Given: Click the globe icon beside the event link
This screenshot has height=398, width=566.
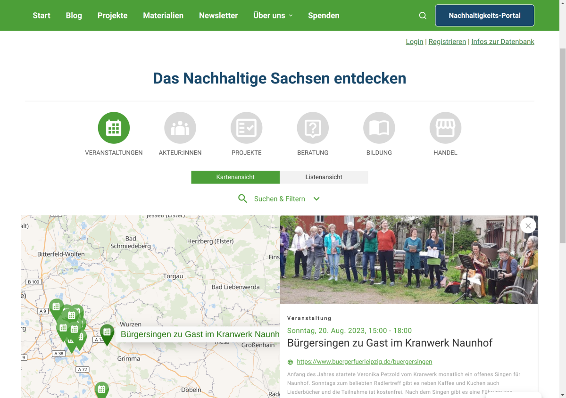Looking at the screenshot, I should pyautogui.click(x=289, y=362).
